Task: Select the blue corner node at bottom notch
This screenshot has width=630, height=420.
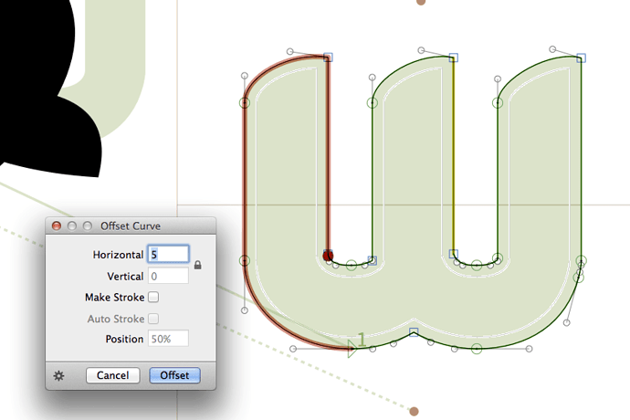Action: tap(414, 331)
